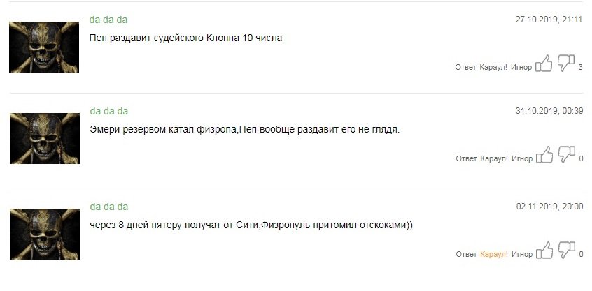Thumbs down the comment about Эмери
This screenshot has height=291, width=592.
[x=566, y=155]
